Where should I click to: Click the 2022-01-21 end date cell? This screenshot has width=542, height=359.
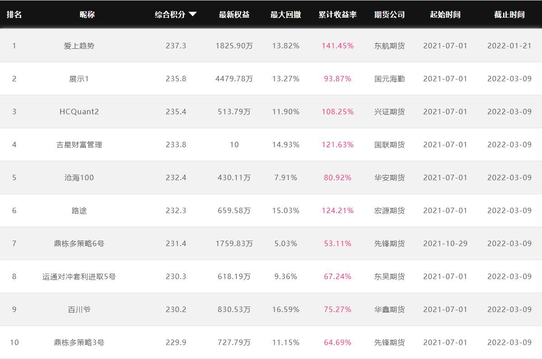pyautogui.click(x=509, y=46)
